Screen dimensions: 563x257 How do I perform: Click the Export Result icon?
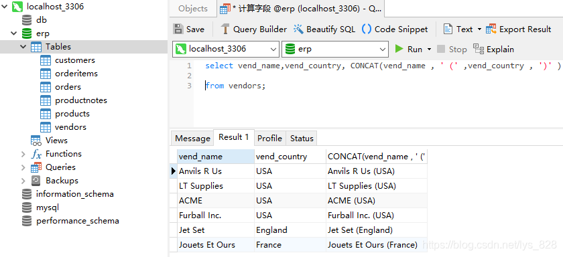coord(491,29)
